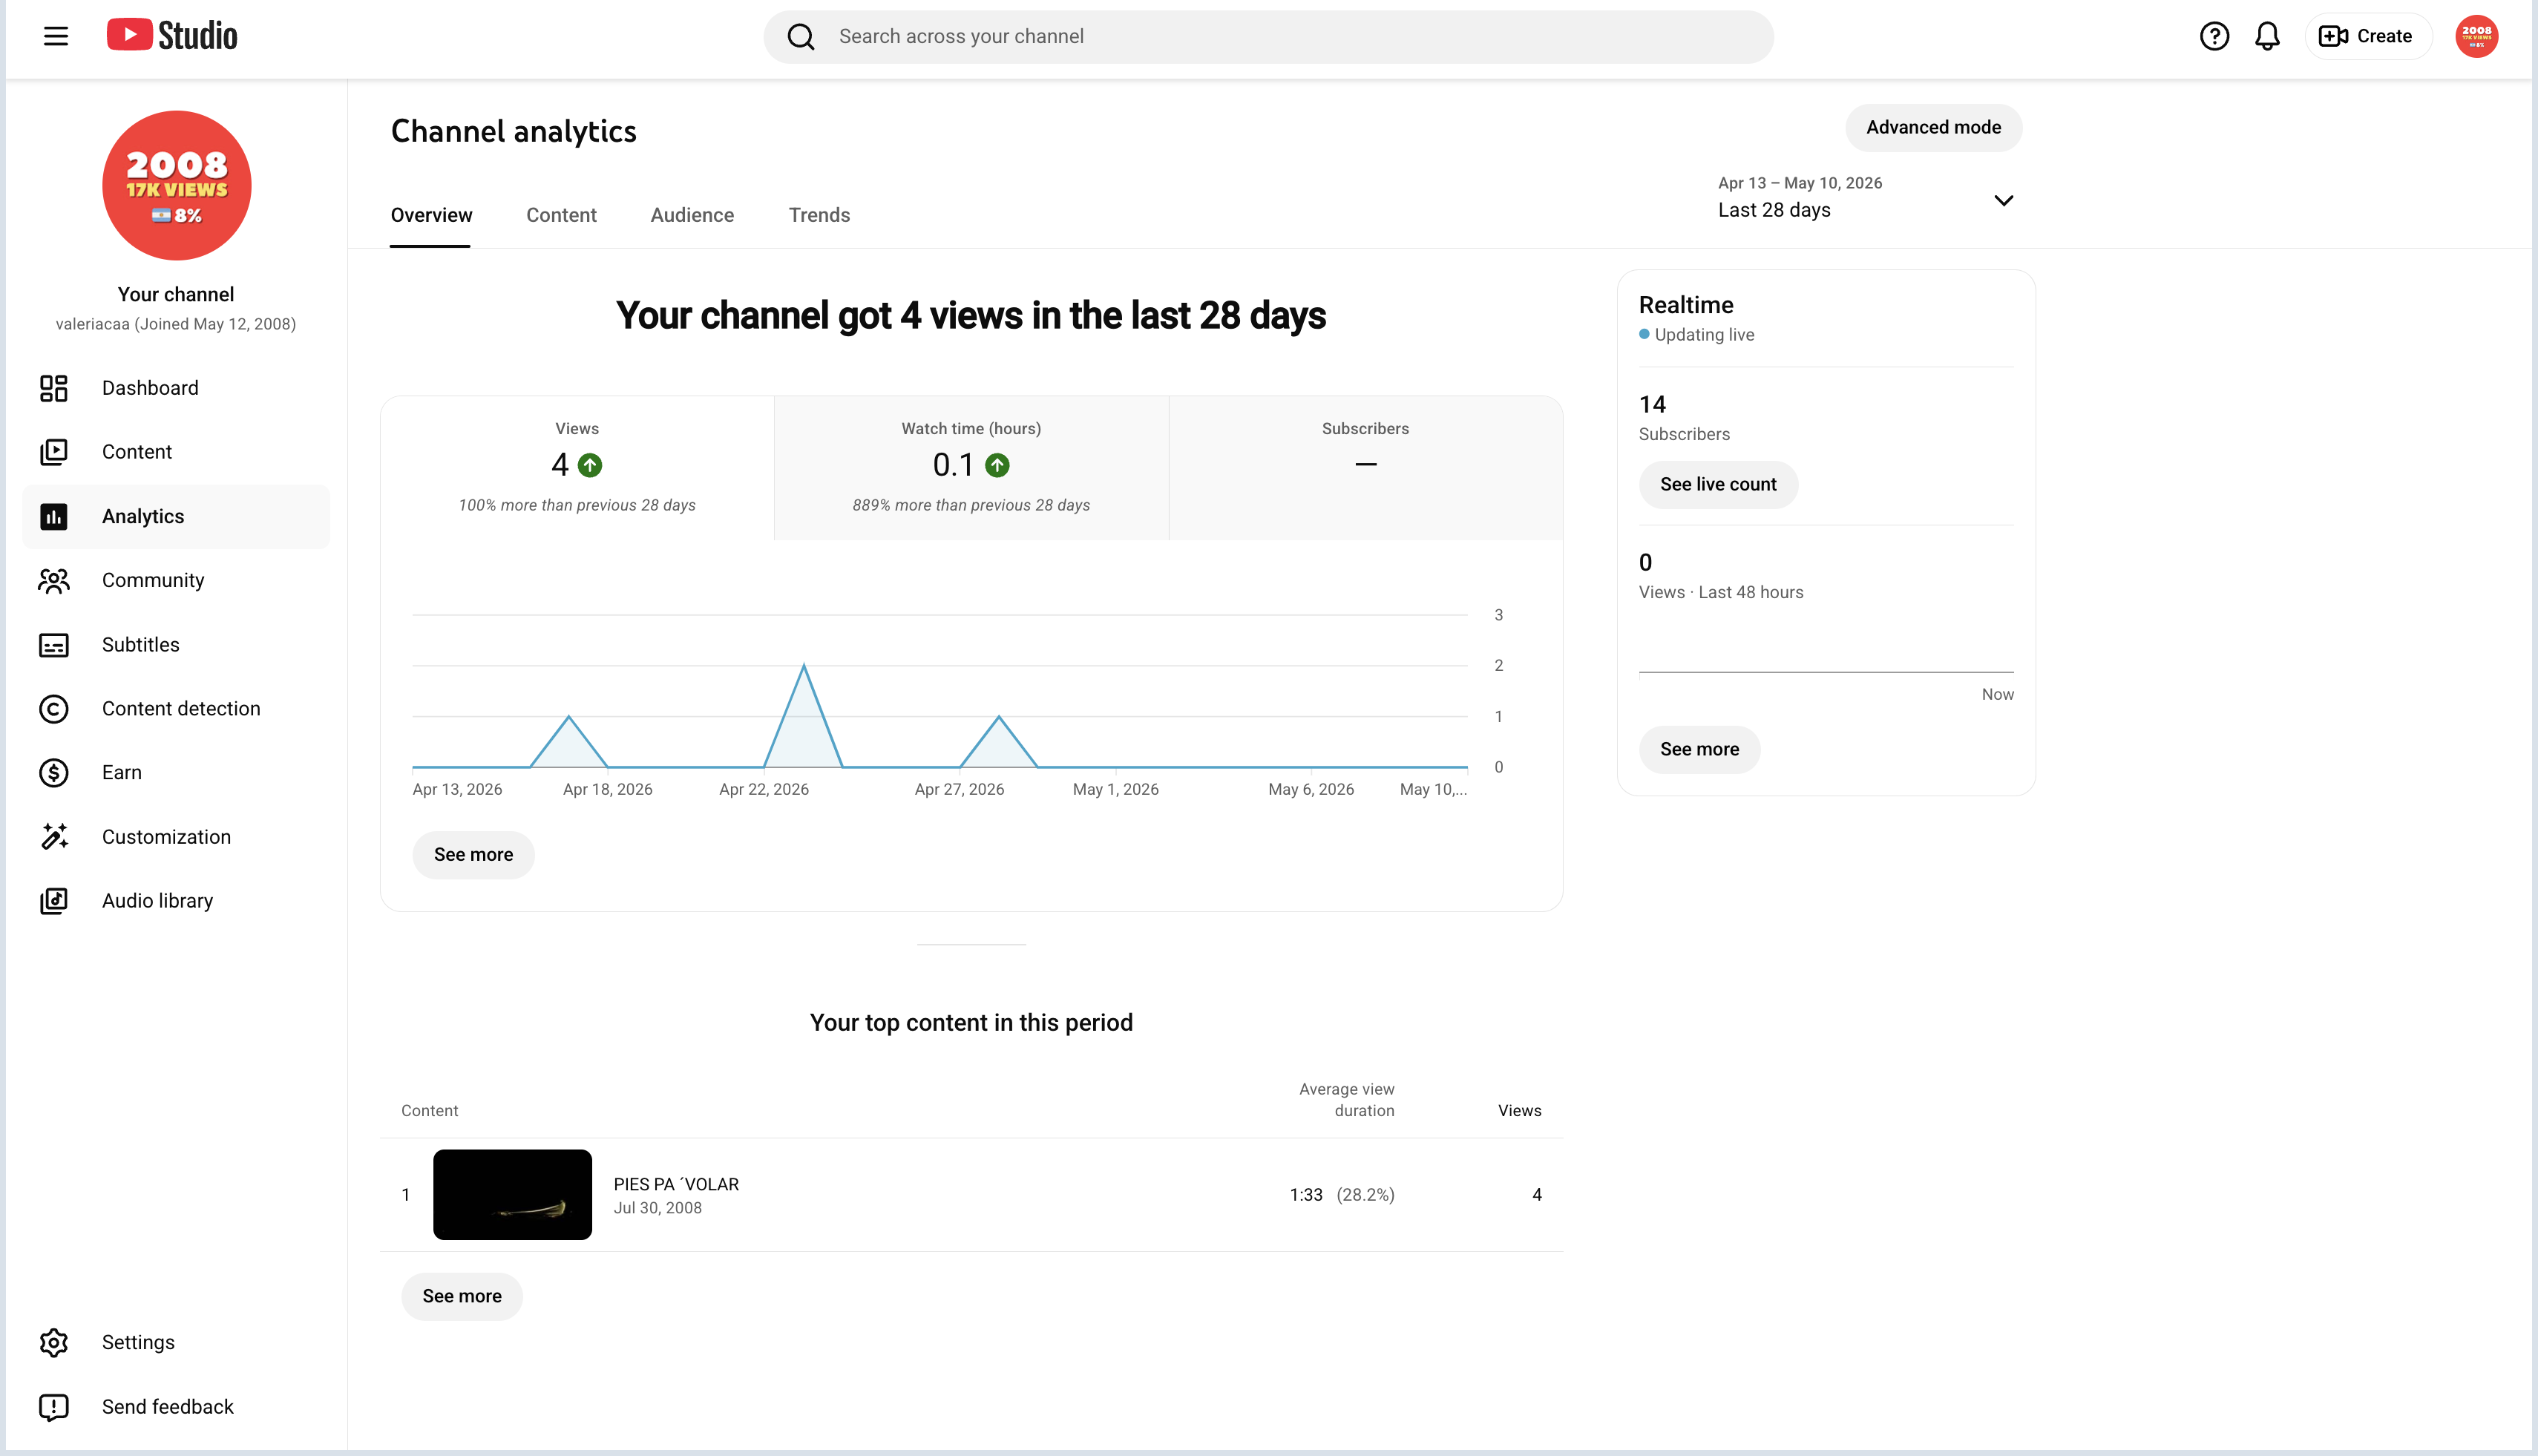Open the notifications bell
The image size is (2538, 1456).
[x=2267, y=37]
